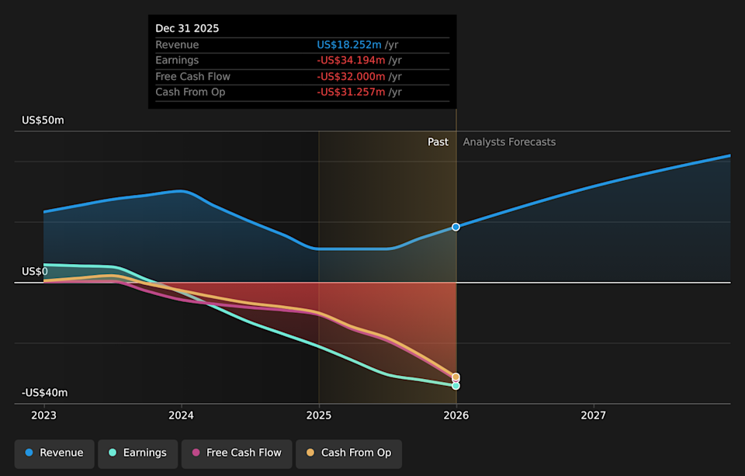
Task: Click the US$18.252m revenue value
Action: pyautogui.click(x=349, y=45)
